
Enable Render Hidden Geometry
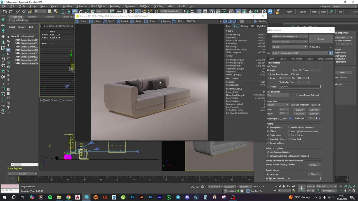pos(289,128)
